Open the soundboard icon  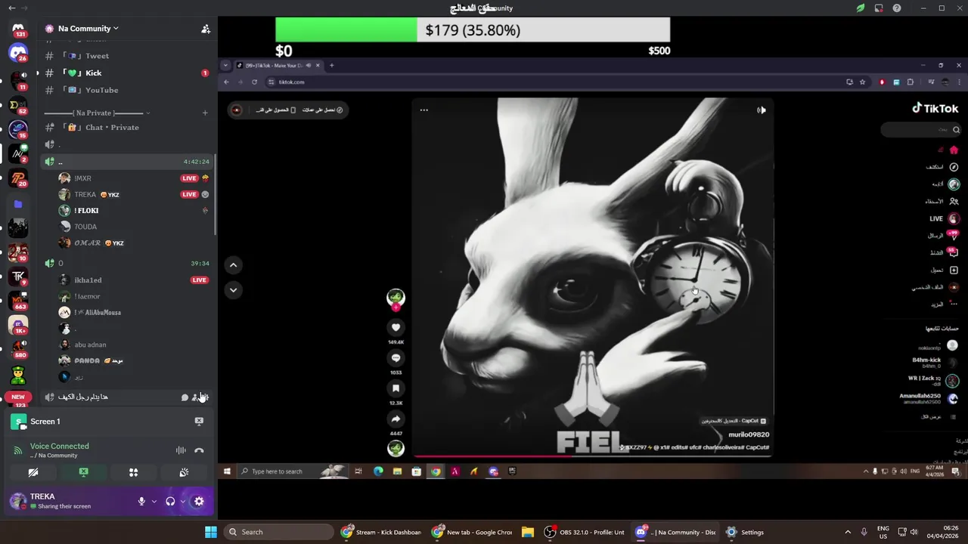click(x=184, y=472)
